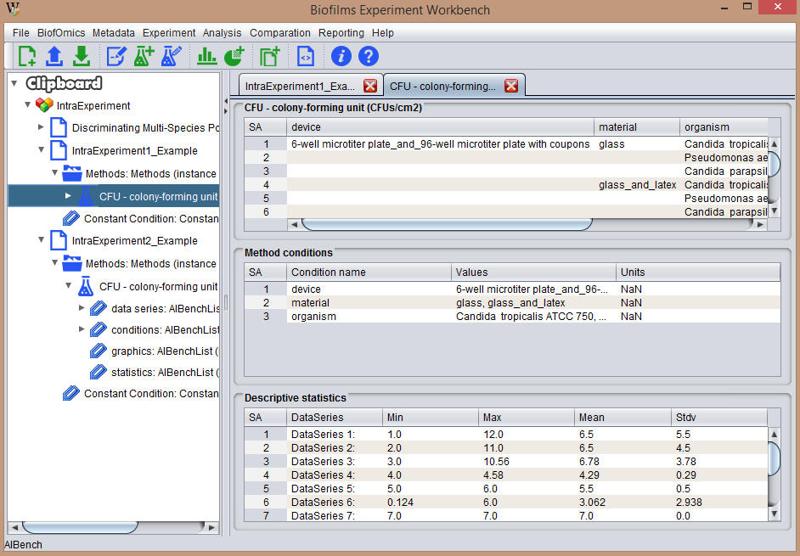Close the IntraExperiment1_Exa... tab
800x556 pixels.
click(370, 86)
